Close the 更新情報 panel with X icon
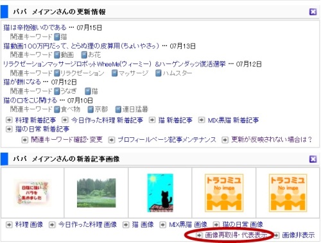Viewport: 321px width, 243px height. (x=313, y=12)
